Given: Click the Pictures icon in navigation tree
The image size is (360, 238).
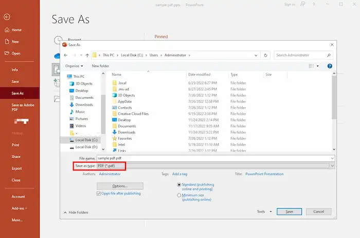Looking at the screenshot, I should (x=71, y=119).
